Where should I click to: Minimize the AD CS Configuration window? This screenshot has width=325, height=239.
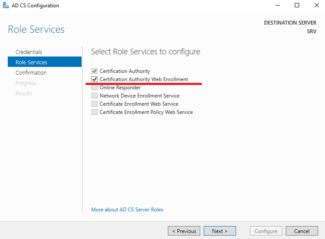[x=278, y=5]
